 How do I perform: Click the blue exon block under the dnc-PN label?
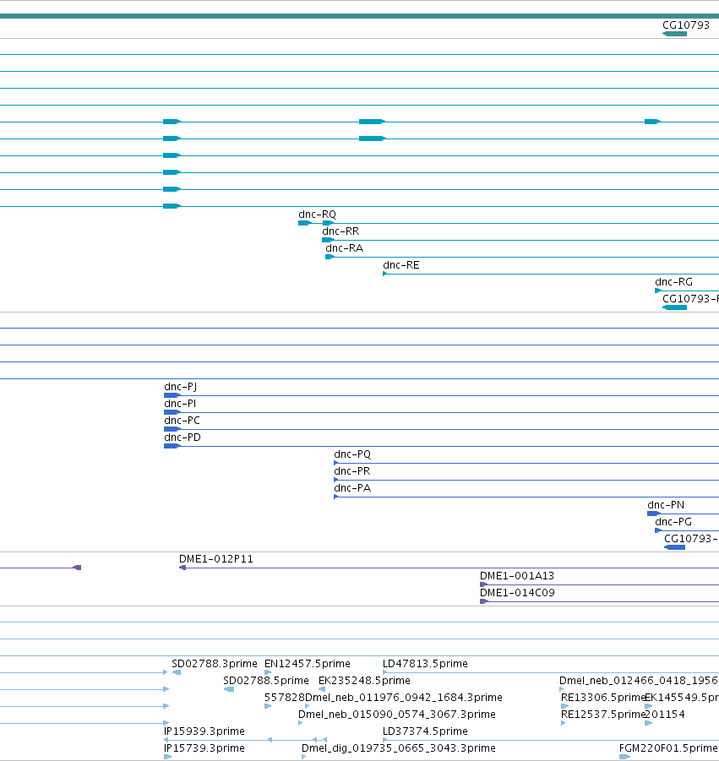coord(653,514)
